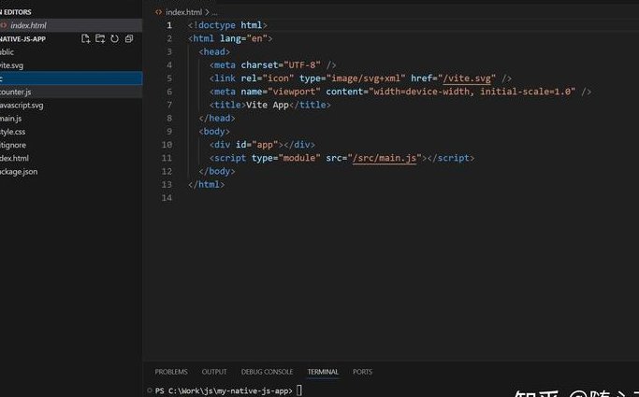Open the .gitignore file in explorer
This screenshot has height=397, width=639.
click(71, 145)
